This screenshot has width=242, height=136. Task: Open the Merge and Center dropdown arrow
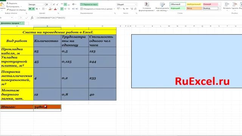pyautogui.click(x=114, y=9)
